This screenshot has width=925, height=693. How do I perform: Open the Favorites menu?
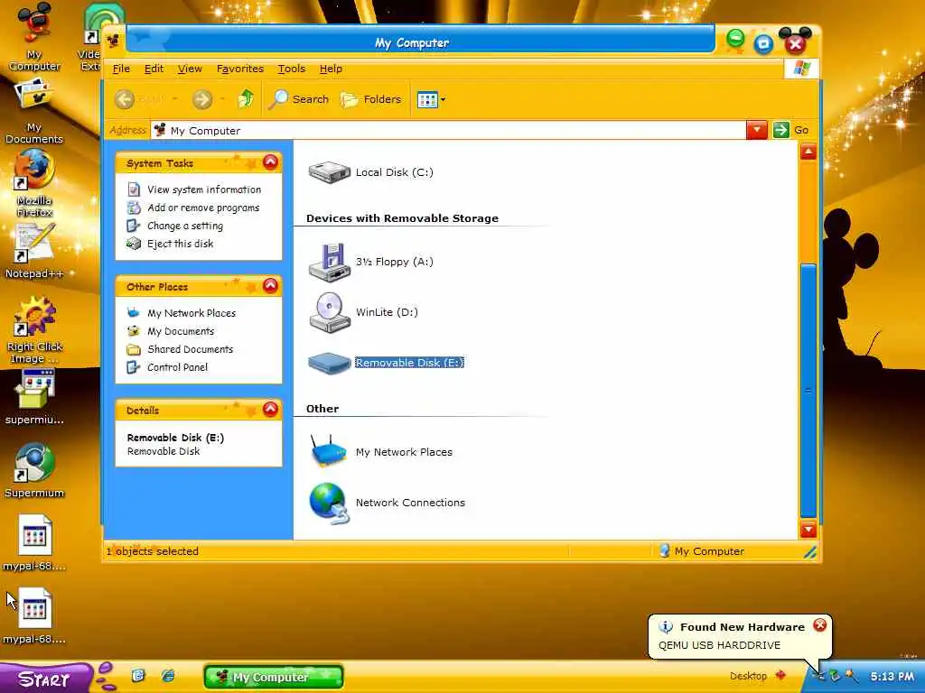point(240,69)
